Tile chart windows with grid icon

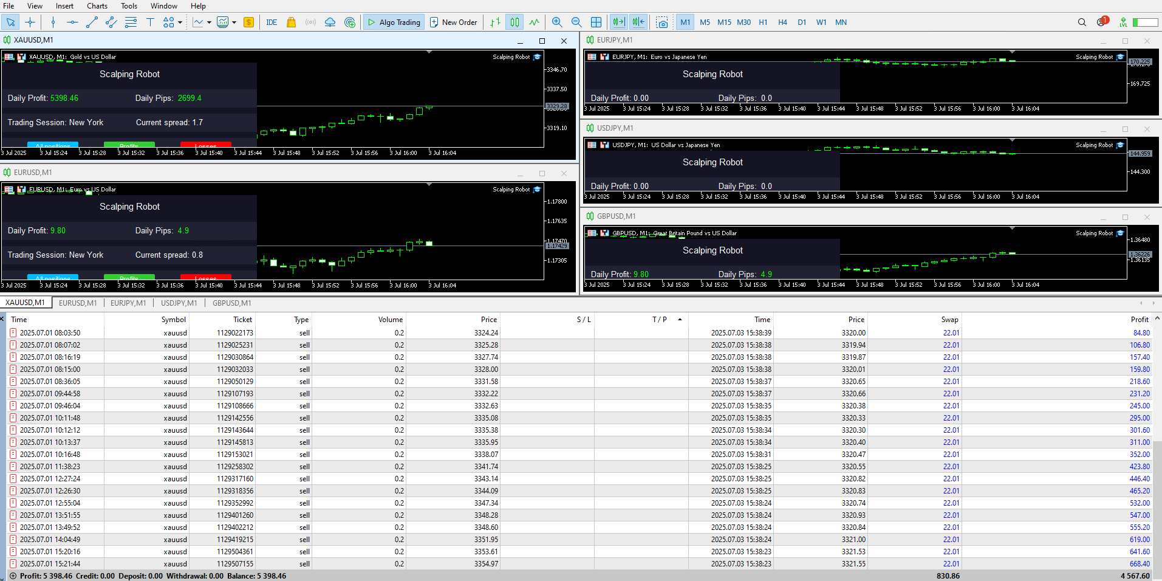point(596,22)
